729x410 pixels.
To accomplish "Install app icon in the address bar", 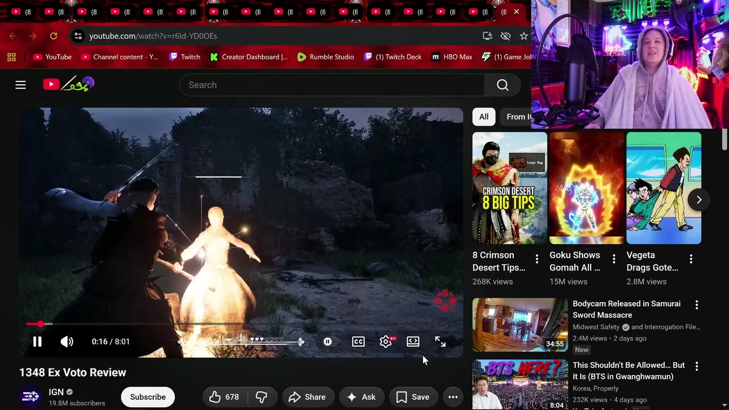I will (487, 36).
